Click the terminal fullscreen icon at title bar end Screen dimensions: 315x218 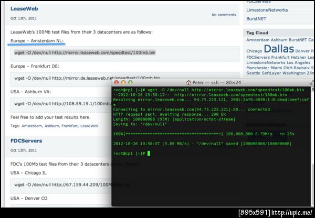[311, 82]
